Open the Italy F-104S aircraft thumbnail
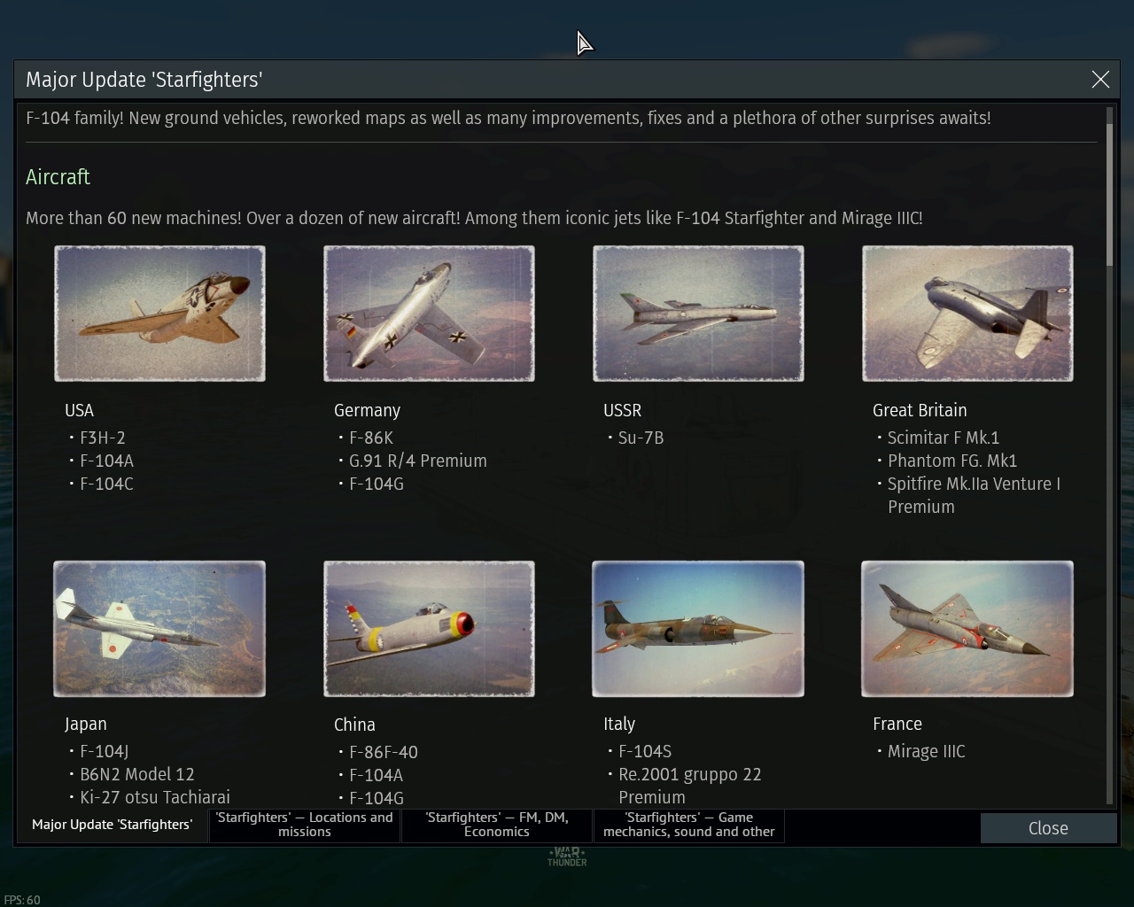Viewport: 1134px width, 907px height. (698, 629)
